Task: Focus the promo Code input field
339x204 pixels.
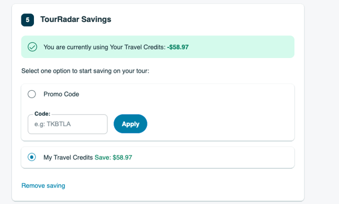Action: [68, 124]
